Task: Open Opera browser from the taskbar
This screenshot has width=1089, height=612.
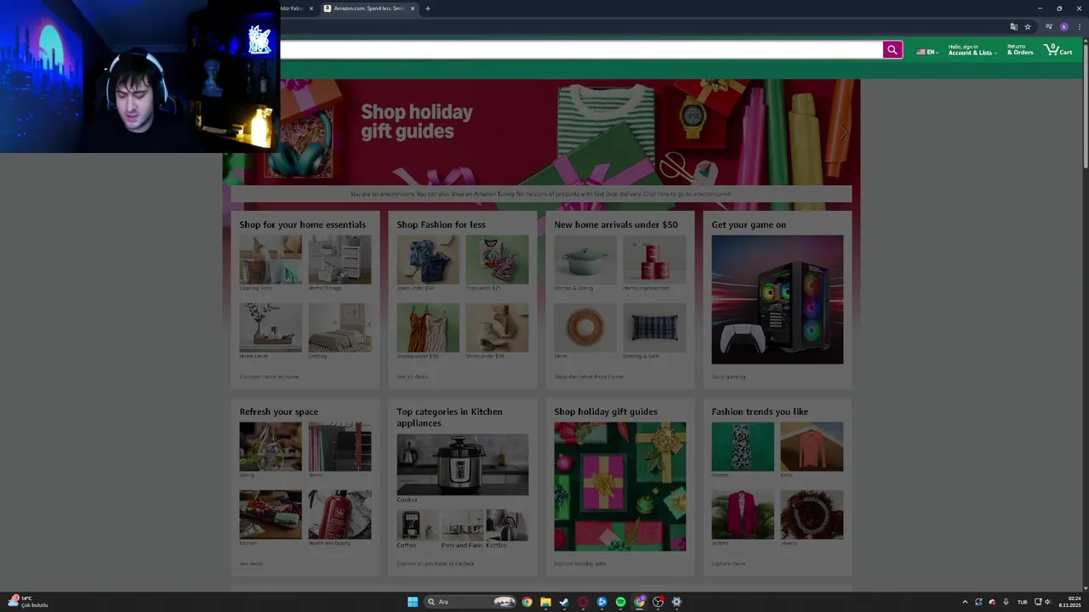Action: [x=583, y=602]
